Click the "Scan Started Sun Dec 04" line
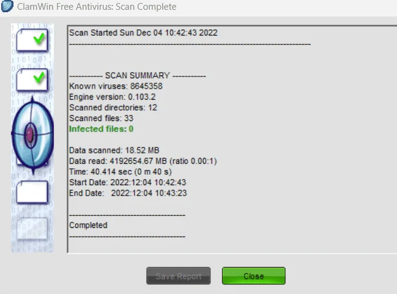 (143, 32)
